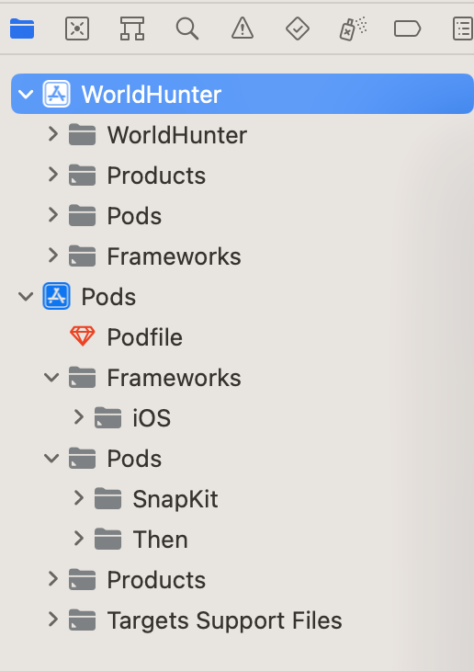This screenshot has width=474, height=671.
Task: Open the Issue navigator warning icon
Action: pos(243,28)
